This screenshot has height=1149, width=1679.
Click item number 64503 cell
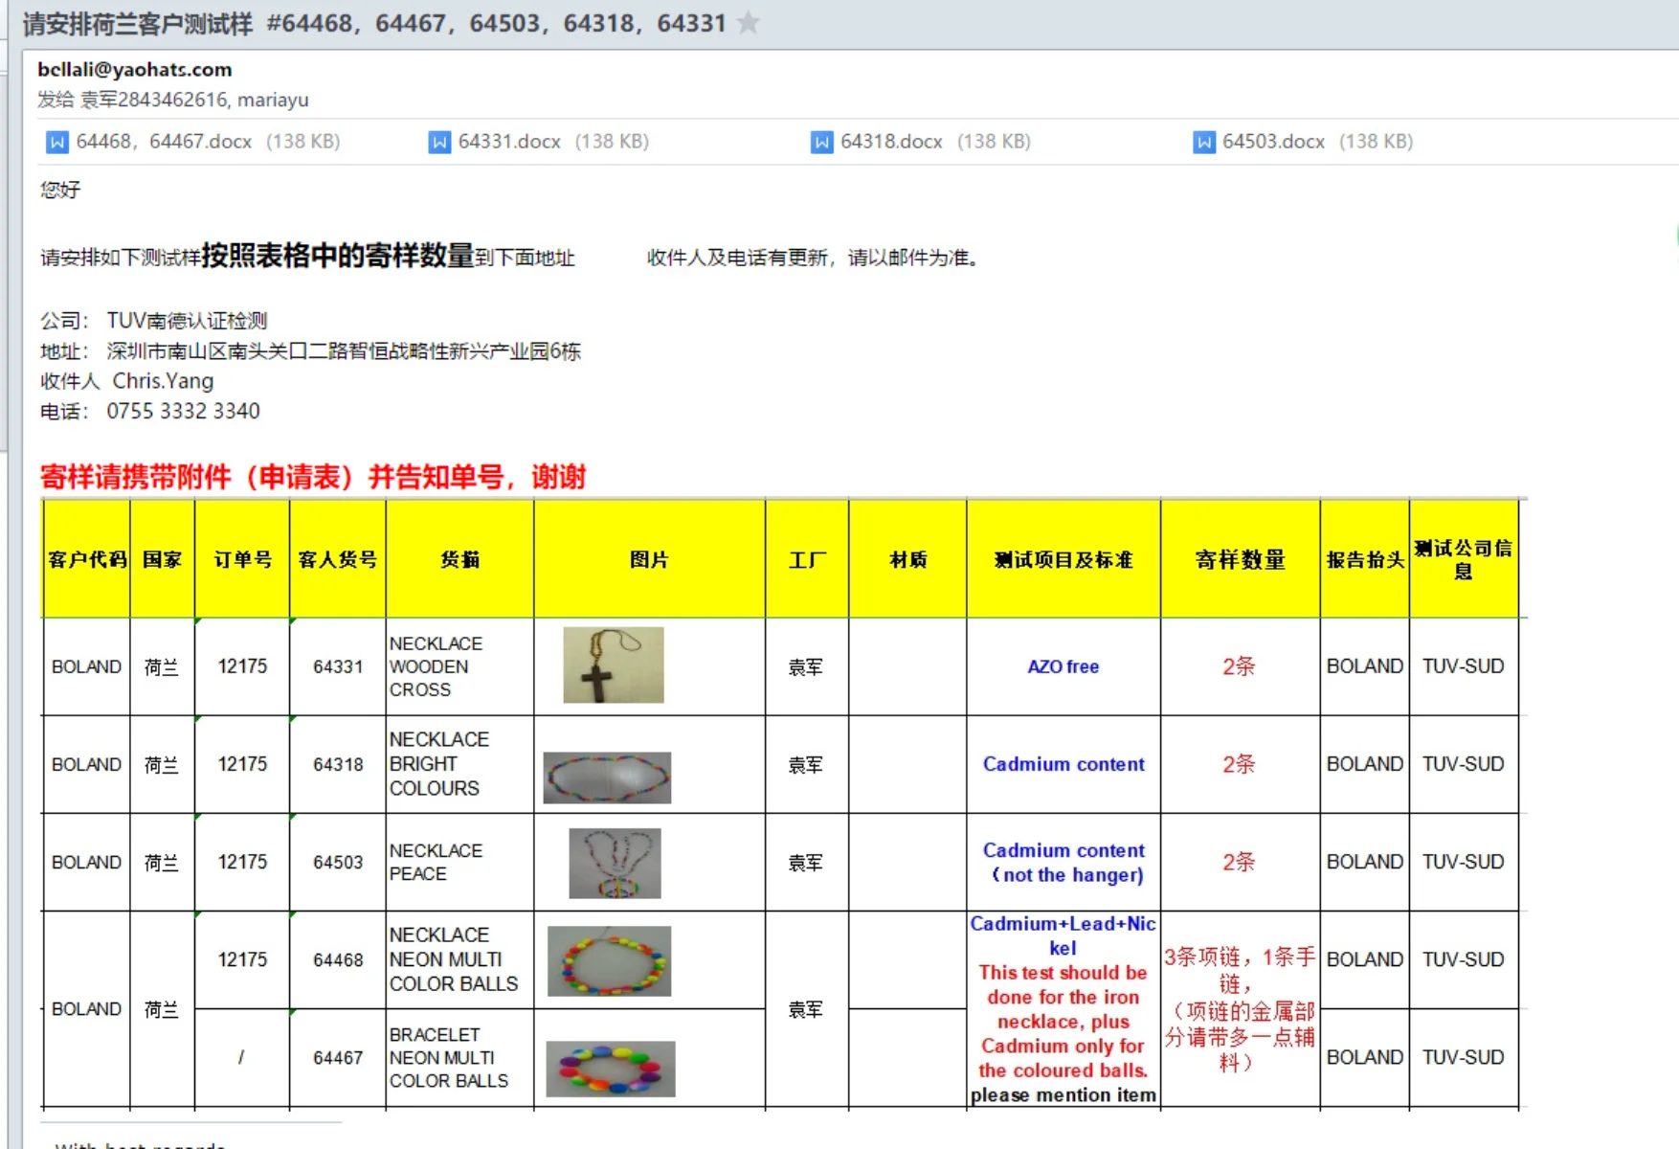point(338,862)
